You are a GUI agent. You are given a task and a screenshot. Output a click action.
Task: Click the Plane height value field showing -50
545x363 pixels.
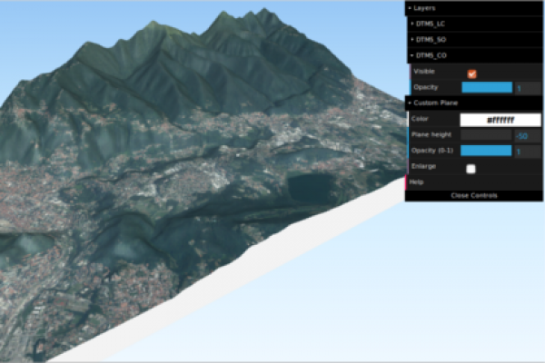coord(528,135)
